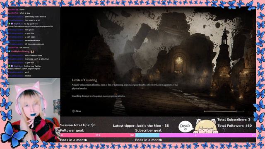
Task: Click the Donate speech bubble
Action: click(185, 126)
